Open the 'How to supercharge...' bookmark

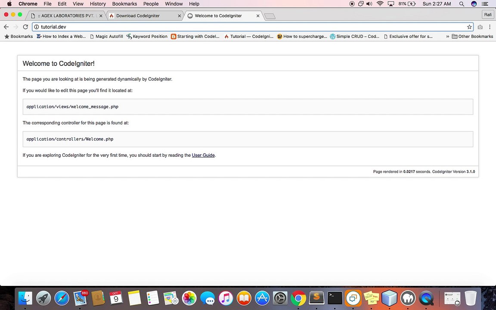[x=302, y=36]
